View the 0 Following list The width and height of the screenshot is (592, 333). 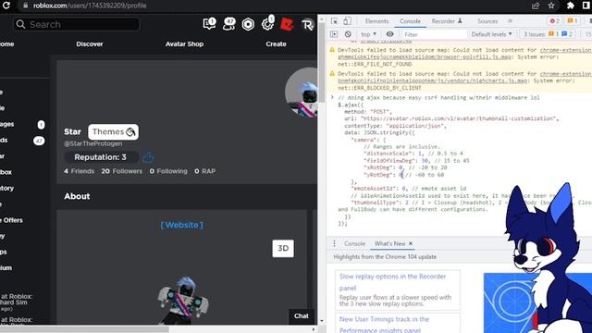click(168, 171)
